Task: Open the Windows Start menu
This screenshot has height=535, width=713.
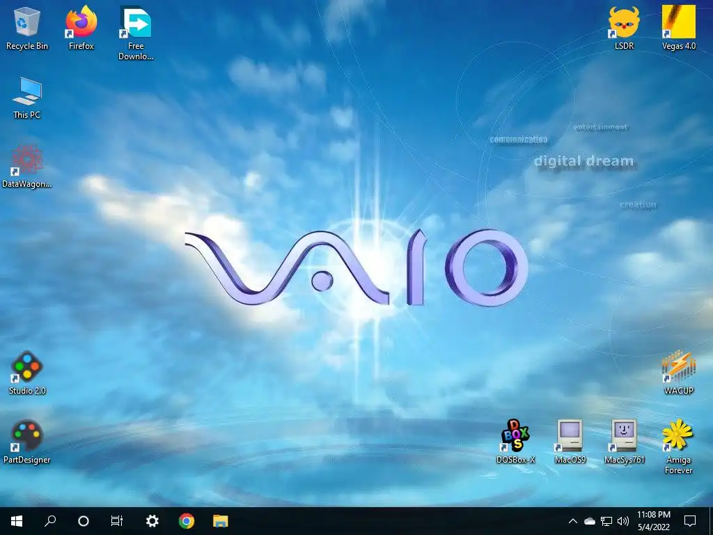Action: tap(17, 521)
